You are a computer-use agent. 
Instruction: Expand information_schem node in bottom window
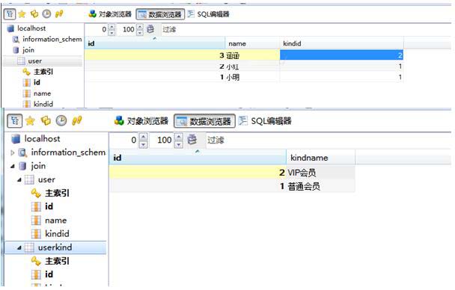pos(12,152)
